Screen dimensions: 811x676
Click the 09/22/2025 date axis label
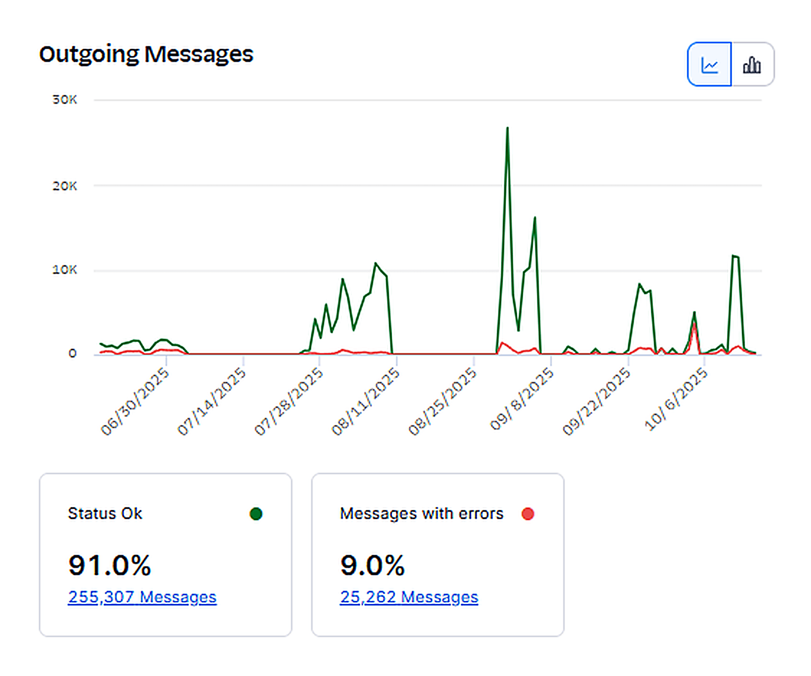596,402
